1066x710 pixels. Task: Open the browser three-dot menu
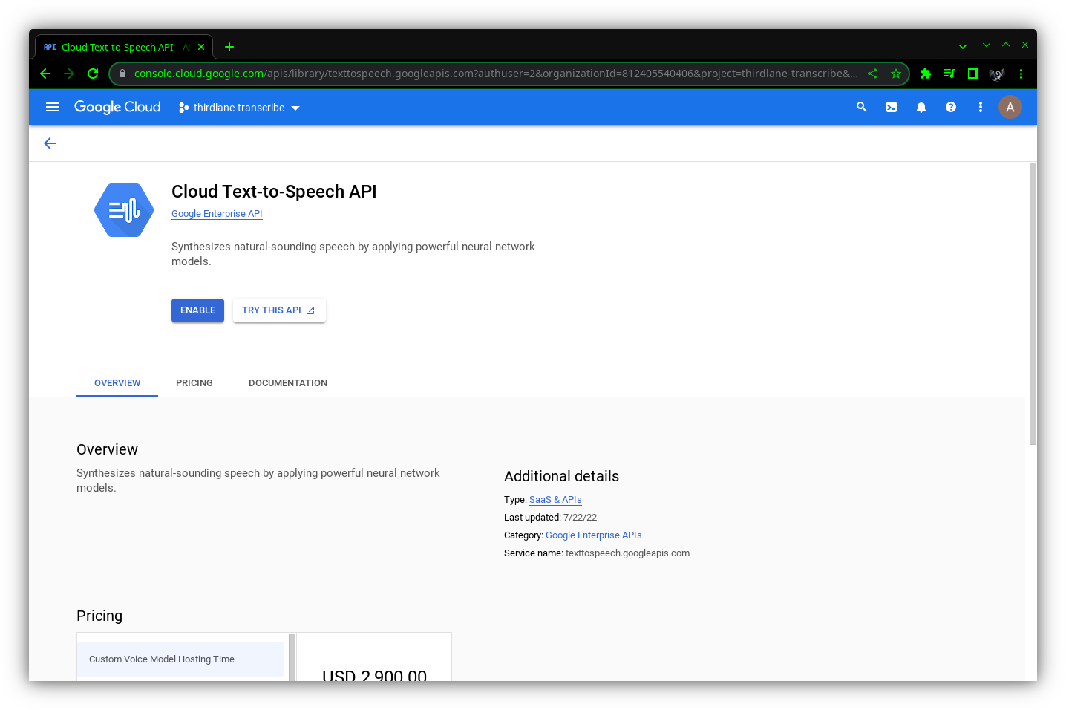(1021, 74)
